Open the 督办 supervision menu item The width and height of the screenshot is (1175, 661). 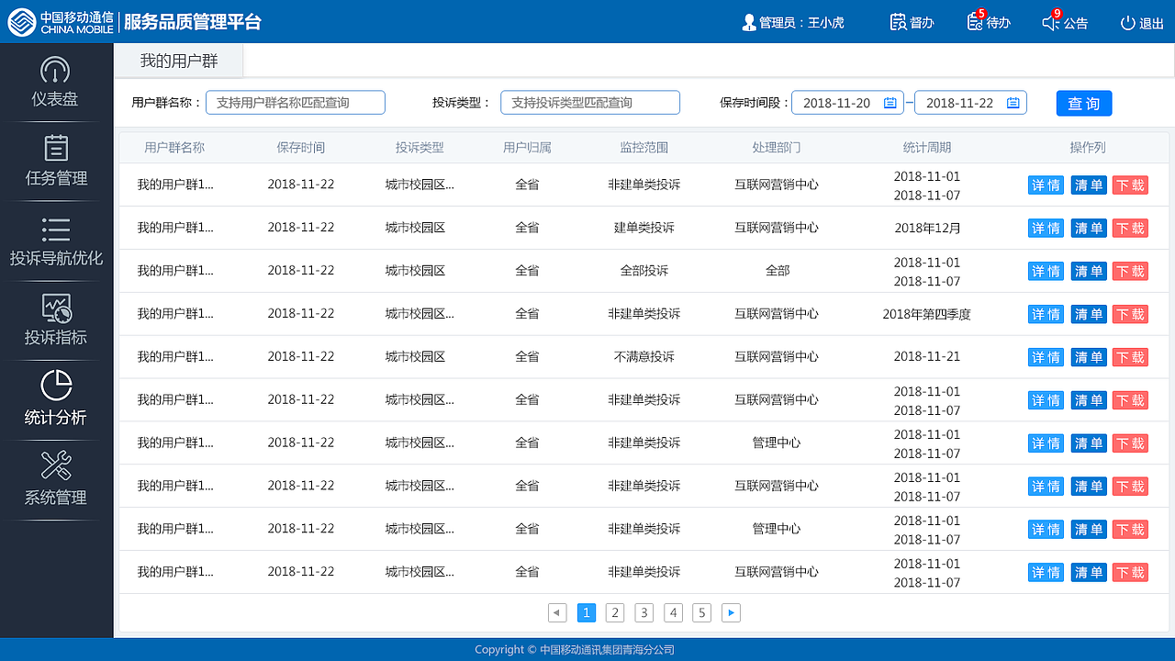[x=911, y=22]
